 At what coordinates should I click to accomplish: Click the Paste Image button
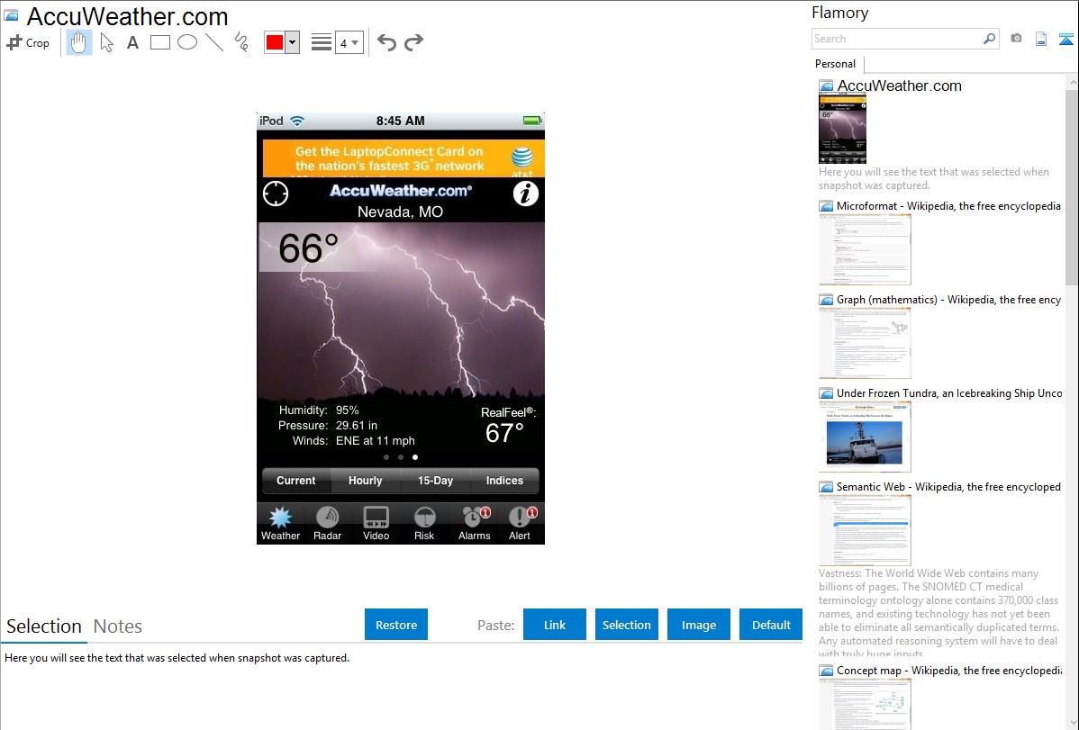pyautogui.click(x=698, y=625)
